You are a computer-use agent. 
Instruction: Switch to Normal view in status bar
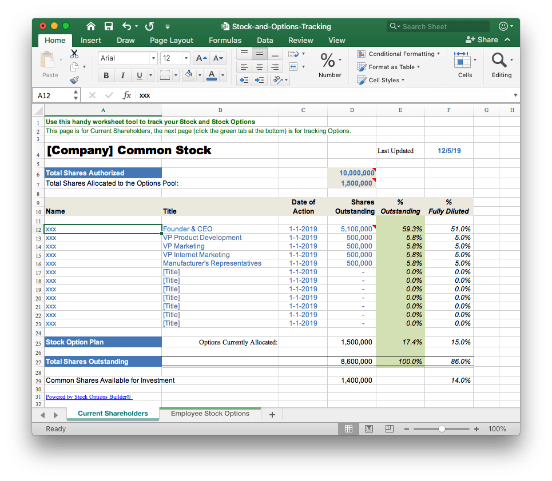(x=348, y=428)
